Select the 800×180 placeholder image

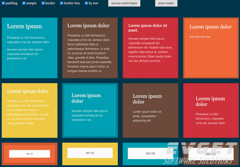click(x=90, y=153)
